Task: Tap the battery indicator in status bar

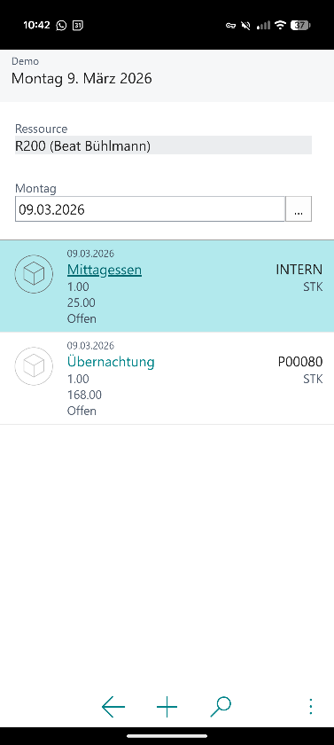Action: [300, 26]
